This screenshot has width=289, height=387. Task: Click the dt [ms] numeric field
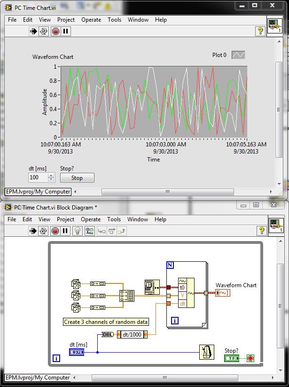(x=38, y=177)
